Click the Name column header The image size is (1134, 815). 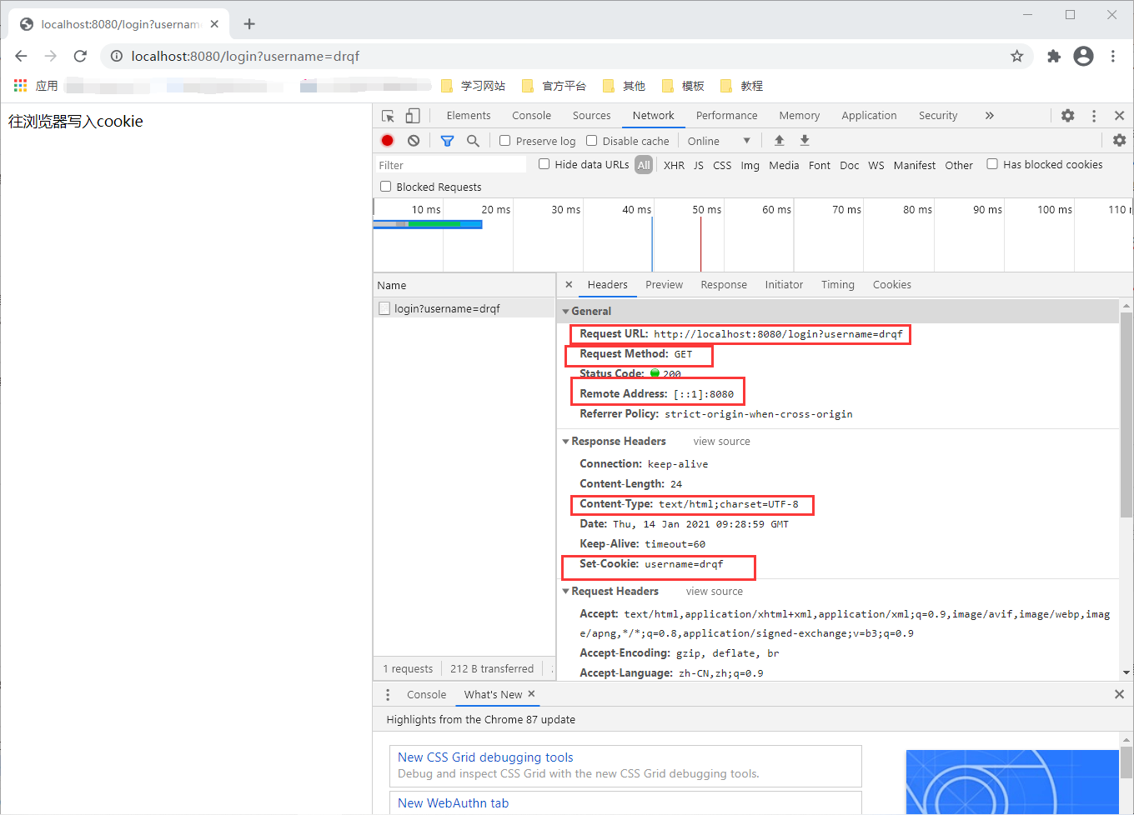click(x=464, y=285)
